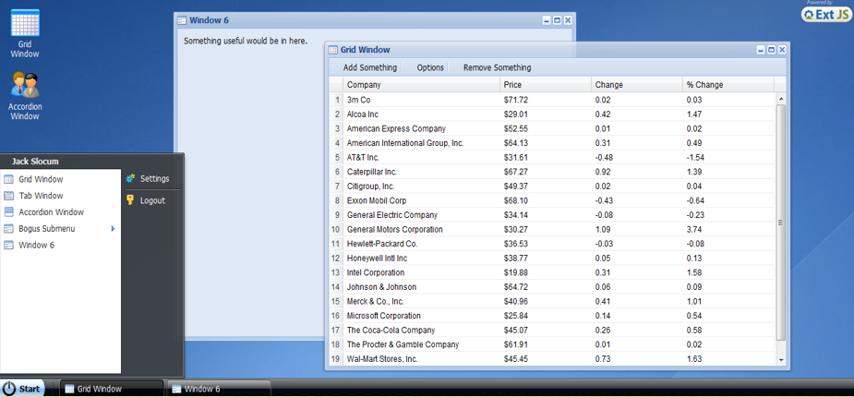Click the Logout key icon in start menu
The width and height of the screenshot is (854, 397).
pos(130,200)
